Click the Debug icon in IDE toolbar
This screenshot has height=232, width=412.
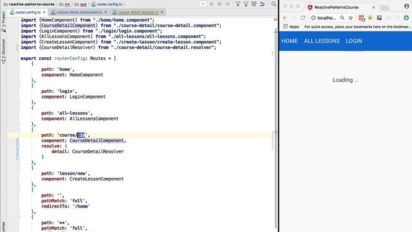(220, 4)
